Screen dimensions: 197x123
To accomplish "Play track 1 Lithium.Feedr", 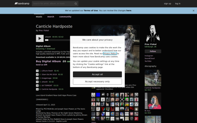I will coord(37,71).
